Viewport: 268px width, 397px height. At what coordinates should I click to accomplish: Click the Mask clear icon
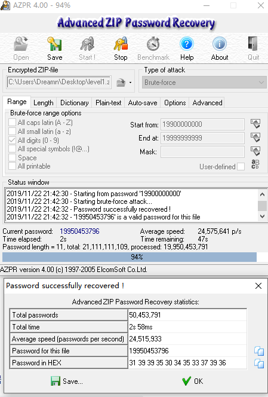coord(255,151)
